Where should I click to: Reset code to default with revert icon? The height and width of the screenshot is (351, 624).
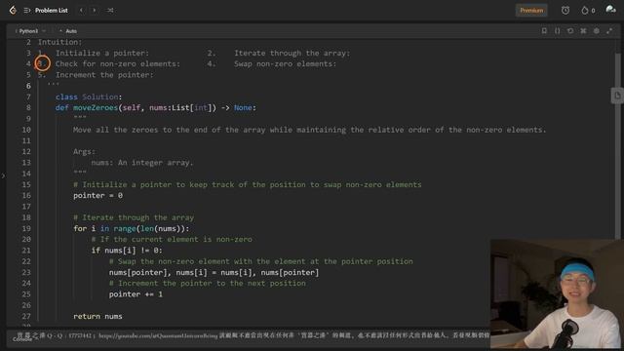pos(570,31)
